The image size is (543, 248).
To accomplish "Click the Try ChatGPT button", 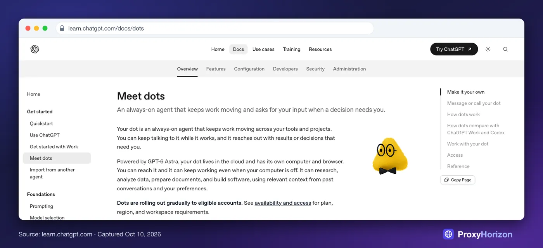I will [454, 49].
